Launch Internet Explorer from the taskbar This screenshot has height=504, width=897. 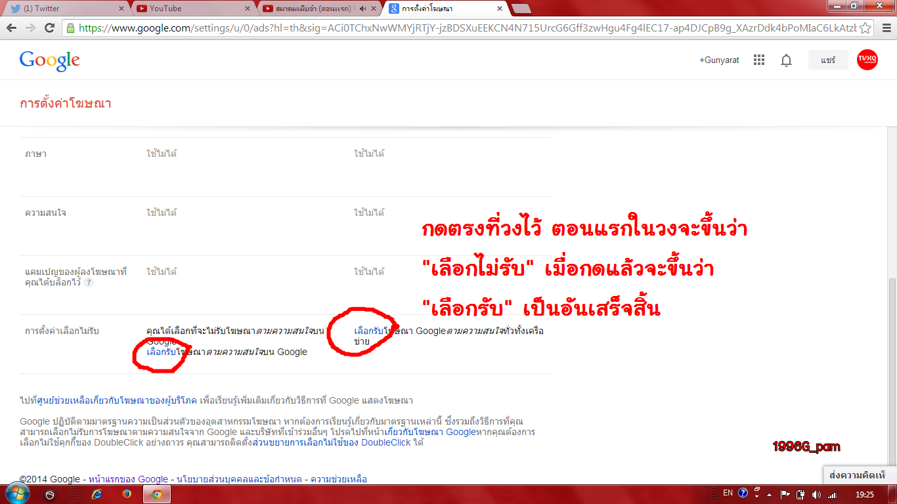coord(97,494)
